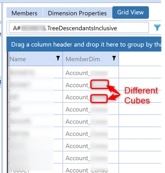
Task: Switch to the Members tab
Action: pyautogui.click(x=24, y=13)
